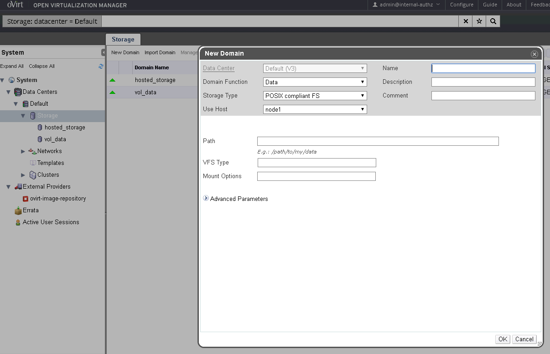Focus the VFS Type input field
This screenshot has width=550, height=354.
(x=317, y=163)
